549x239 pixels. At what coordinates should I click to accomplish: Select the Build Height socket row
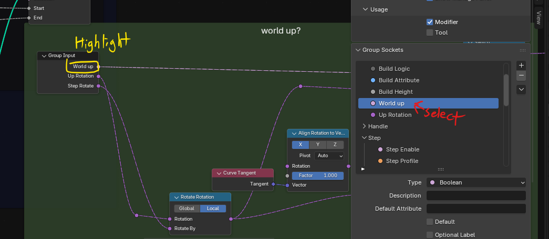point(428,92)
